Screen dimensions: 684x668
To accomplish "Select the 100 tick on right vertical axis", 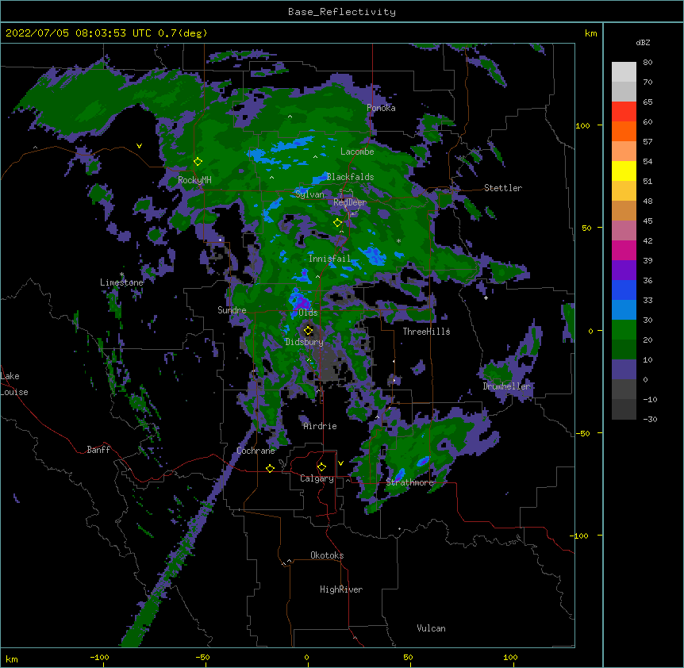I will [x=582, y=125].
